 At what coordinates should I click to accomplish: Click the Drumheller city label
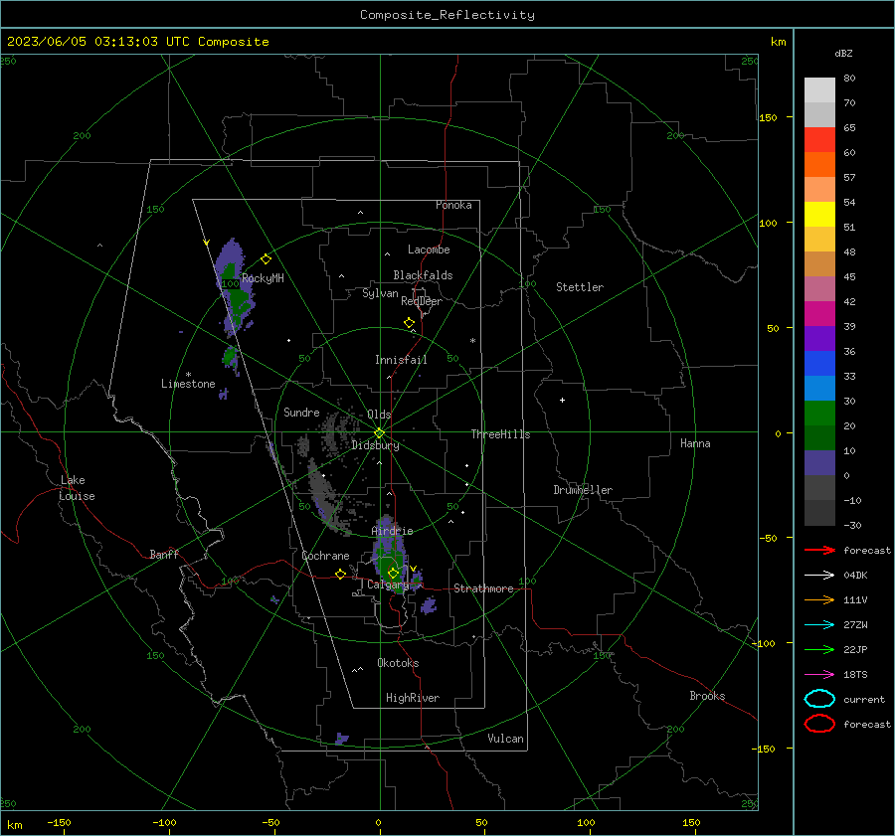(x=583, y=490)
